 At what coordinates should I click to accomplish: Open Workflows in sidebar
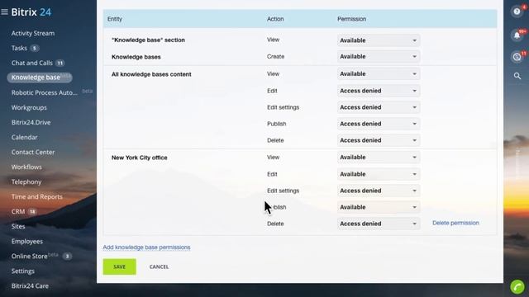[26, 167]
